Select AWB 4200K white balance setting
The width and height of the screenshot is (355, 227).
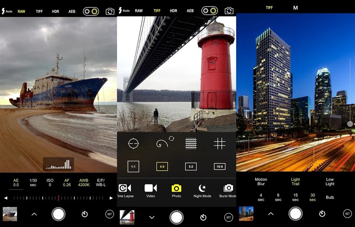84,183
